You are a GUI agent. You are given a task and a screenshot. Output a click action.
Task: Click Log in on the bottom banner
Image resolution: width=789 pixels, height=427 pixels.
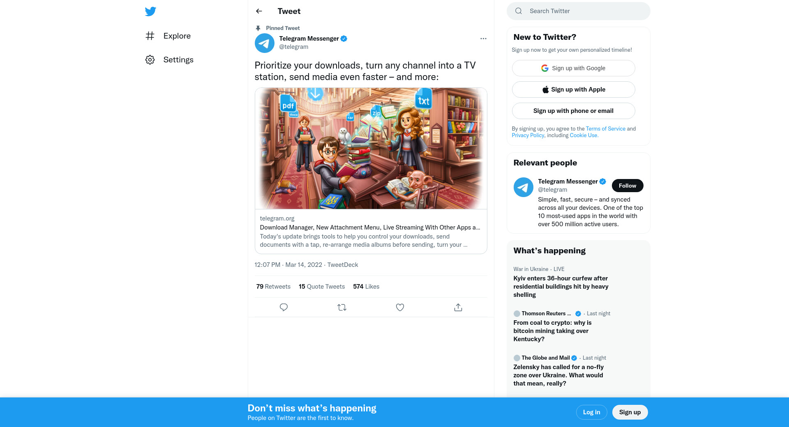(591, 412)
